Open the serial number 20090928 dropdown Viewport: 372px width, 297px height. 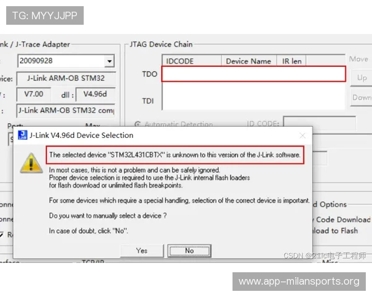tap(109, 61)
